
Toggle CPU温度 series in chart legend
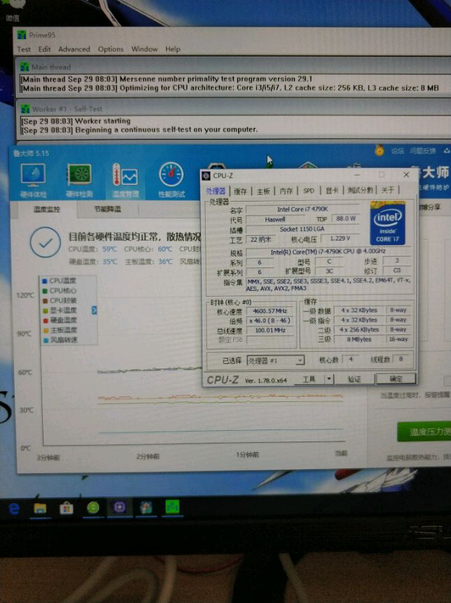[59, 281]
